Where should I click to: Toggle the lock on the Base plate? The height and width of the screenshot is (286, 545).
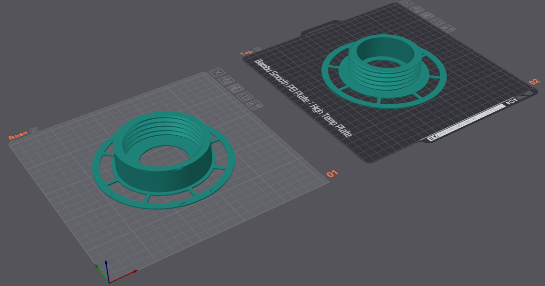(x=245, y=97)
